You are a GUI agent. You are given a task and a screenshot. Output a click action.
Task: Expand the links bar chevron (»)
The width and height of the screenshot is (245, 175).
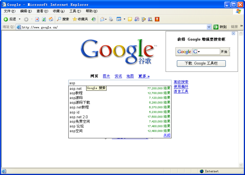[x=241, y=26]
